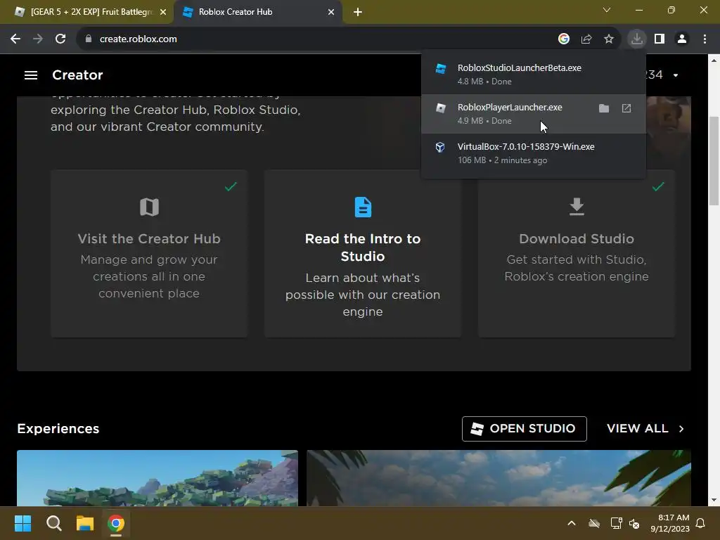This screenshot has height=540, width=720.
Task: Click the VIEW ALL link
Action: pyautogui.click(x=645, y=428)
